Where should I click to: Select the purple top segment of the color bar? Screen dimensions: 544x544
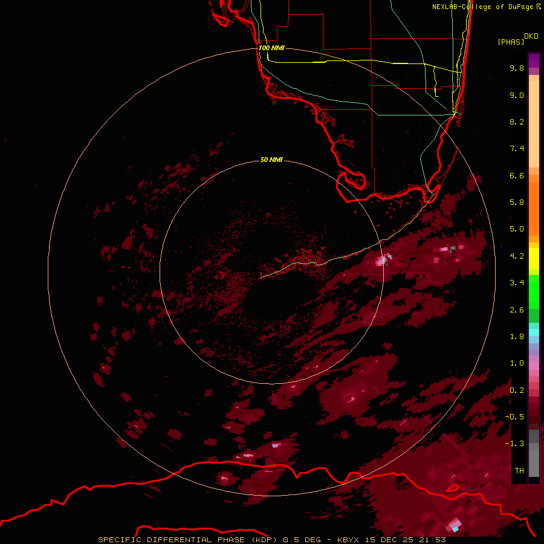(534, 60)
